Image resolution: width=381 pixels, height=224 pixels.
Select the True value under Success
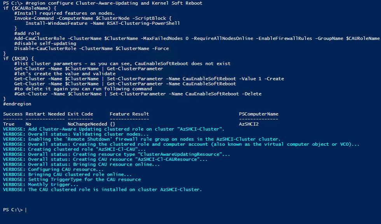pyautogui.click(x=9, y=124)
